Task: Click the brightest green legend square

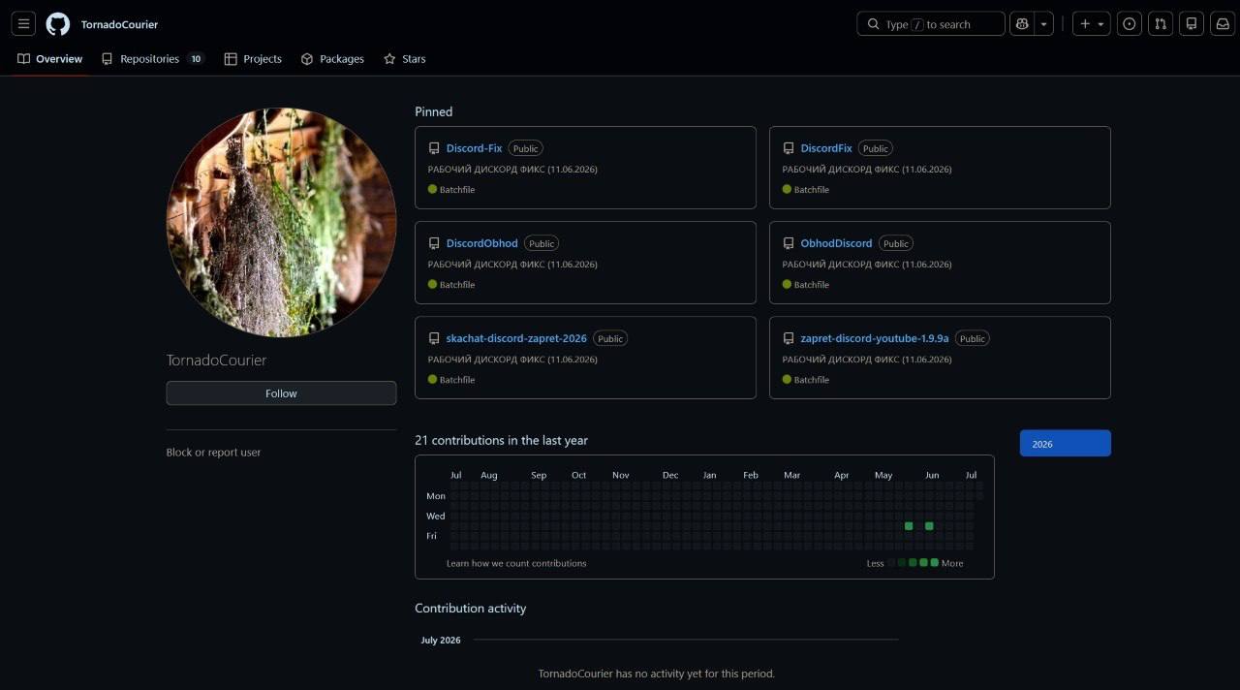Action: tap(934, 563)
